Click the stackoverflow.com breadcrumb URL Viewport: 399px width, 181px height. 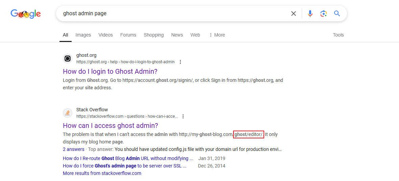(127, 116)
